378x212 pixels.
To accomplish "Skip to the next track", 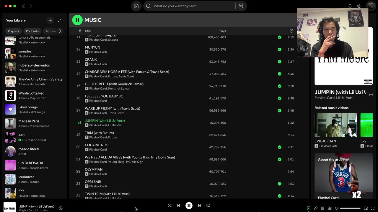I will coord(199,206).
